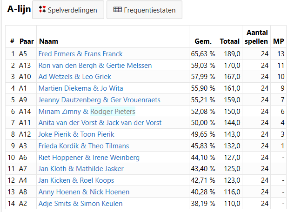Click the highlighted Rodger Pieters name
This screenshot has height=212, width=301.
tap(113, 112)
